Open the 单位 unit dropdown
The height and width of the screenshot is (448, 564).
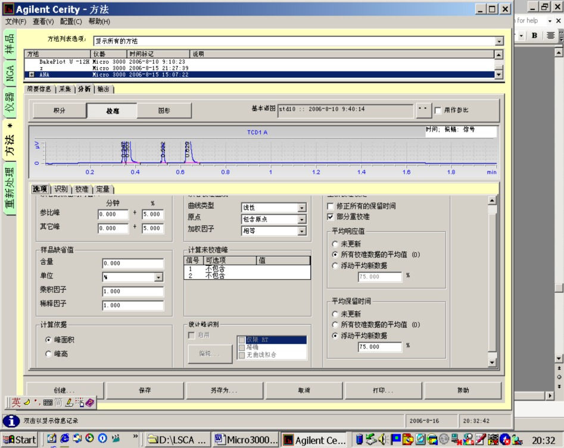pyautogui.click(x=158, y=277)
